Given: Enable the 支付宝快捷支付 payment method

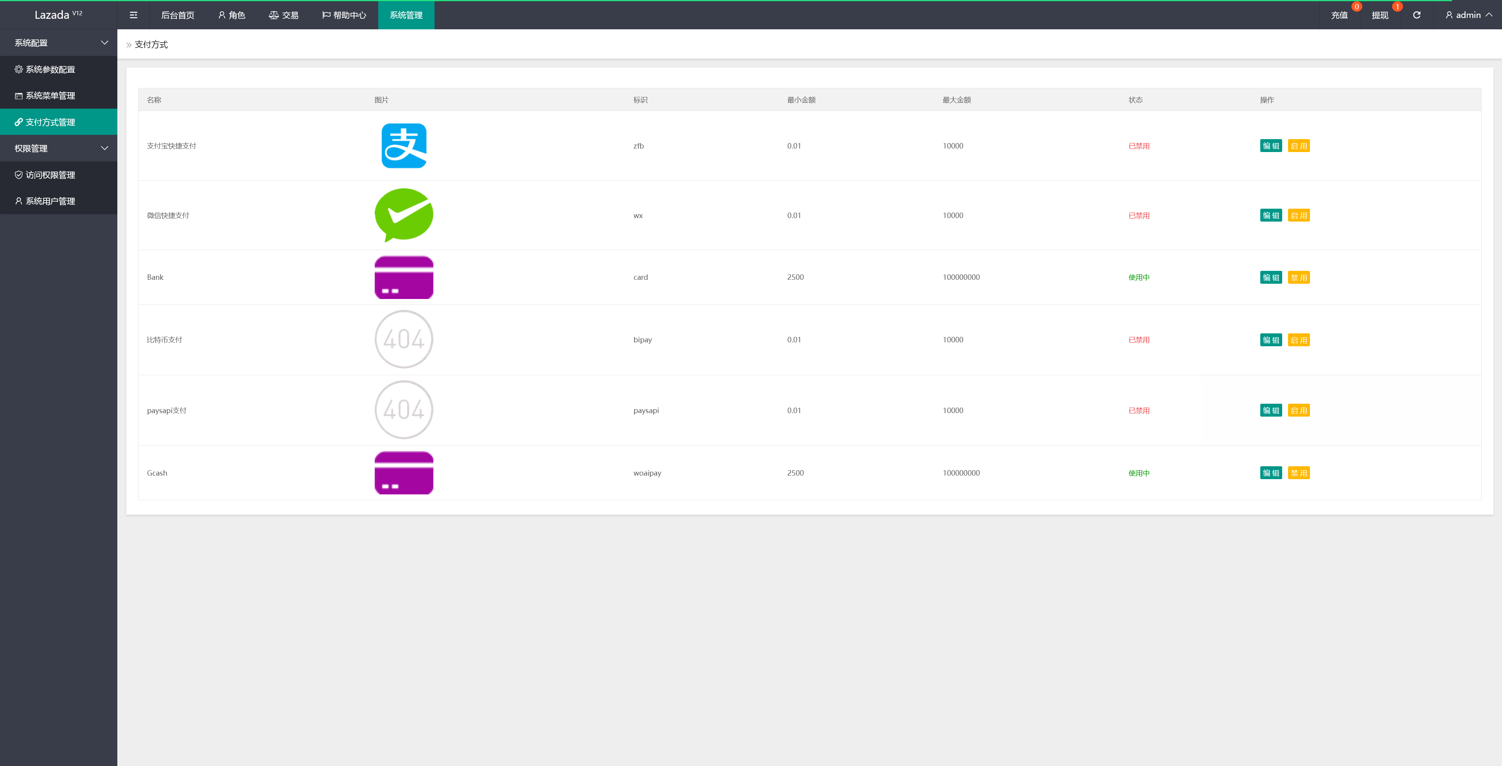Looking at the screenshot, I should click(1299, 146).
